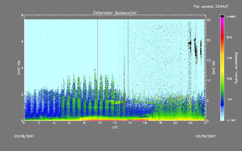
Task: Click the "4:" hour tick on the UTC axis
Action: click(54, 123)
